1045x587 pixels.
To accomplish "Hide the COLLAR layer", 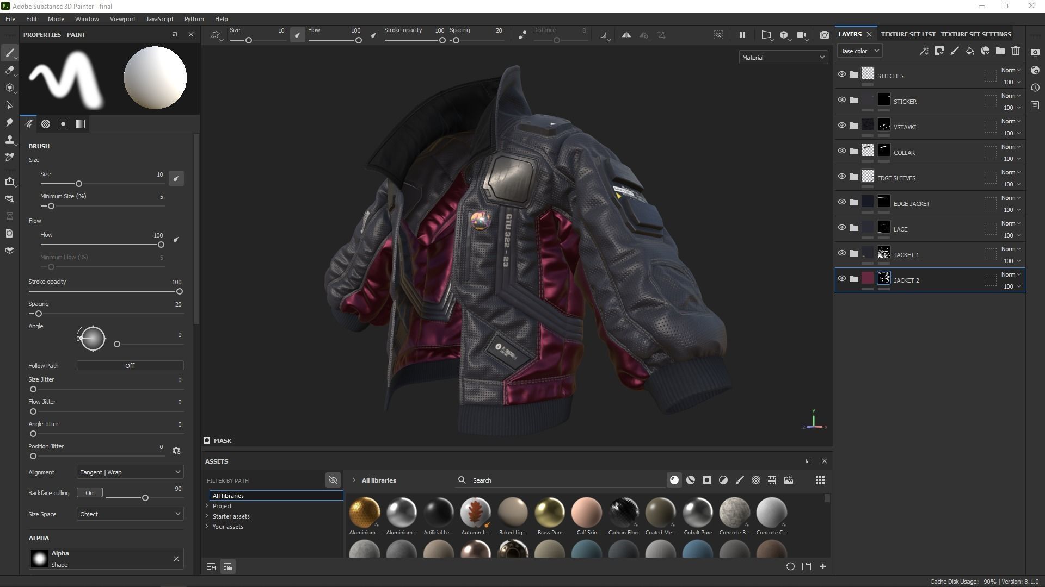I will click(x=842, y=151).
